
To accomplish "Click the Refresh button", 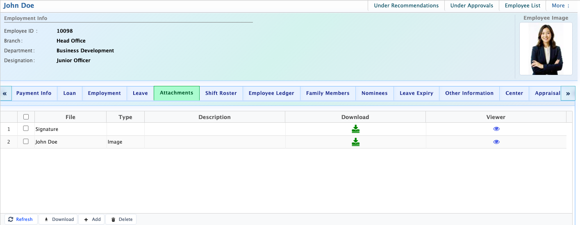I will (x=20, y=219).
